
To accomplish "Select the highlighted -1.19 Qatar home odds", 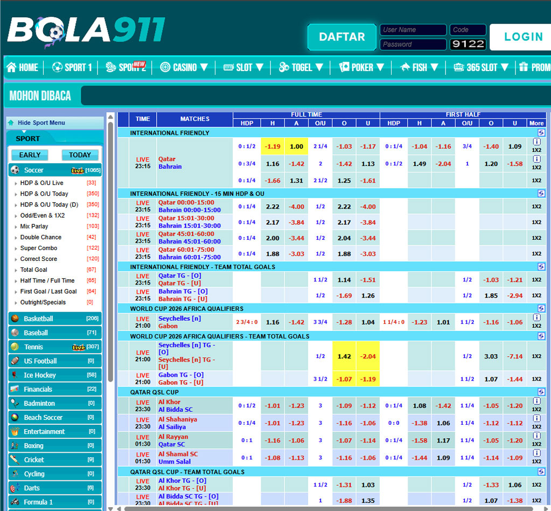I will [x=273, y=146].
